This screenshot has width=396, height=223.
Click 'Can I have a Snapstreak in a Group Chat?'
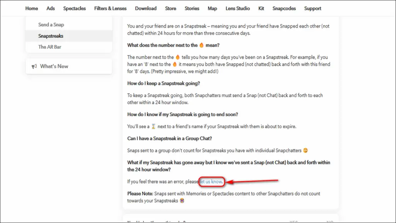point(169,139)
